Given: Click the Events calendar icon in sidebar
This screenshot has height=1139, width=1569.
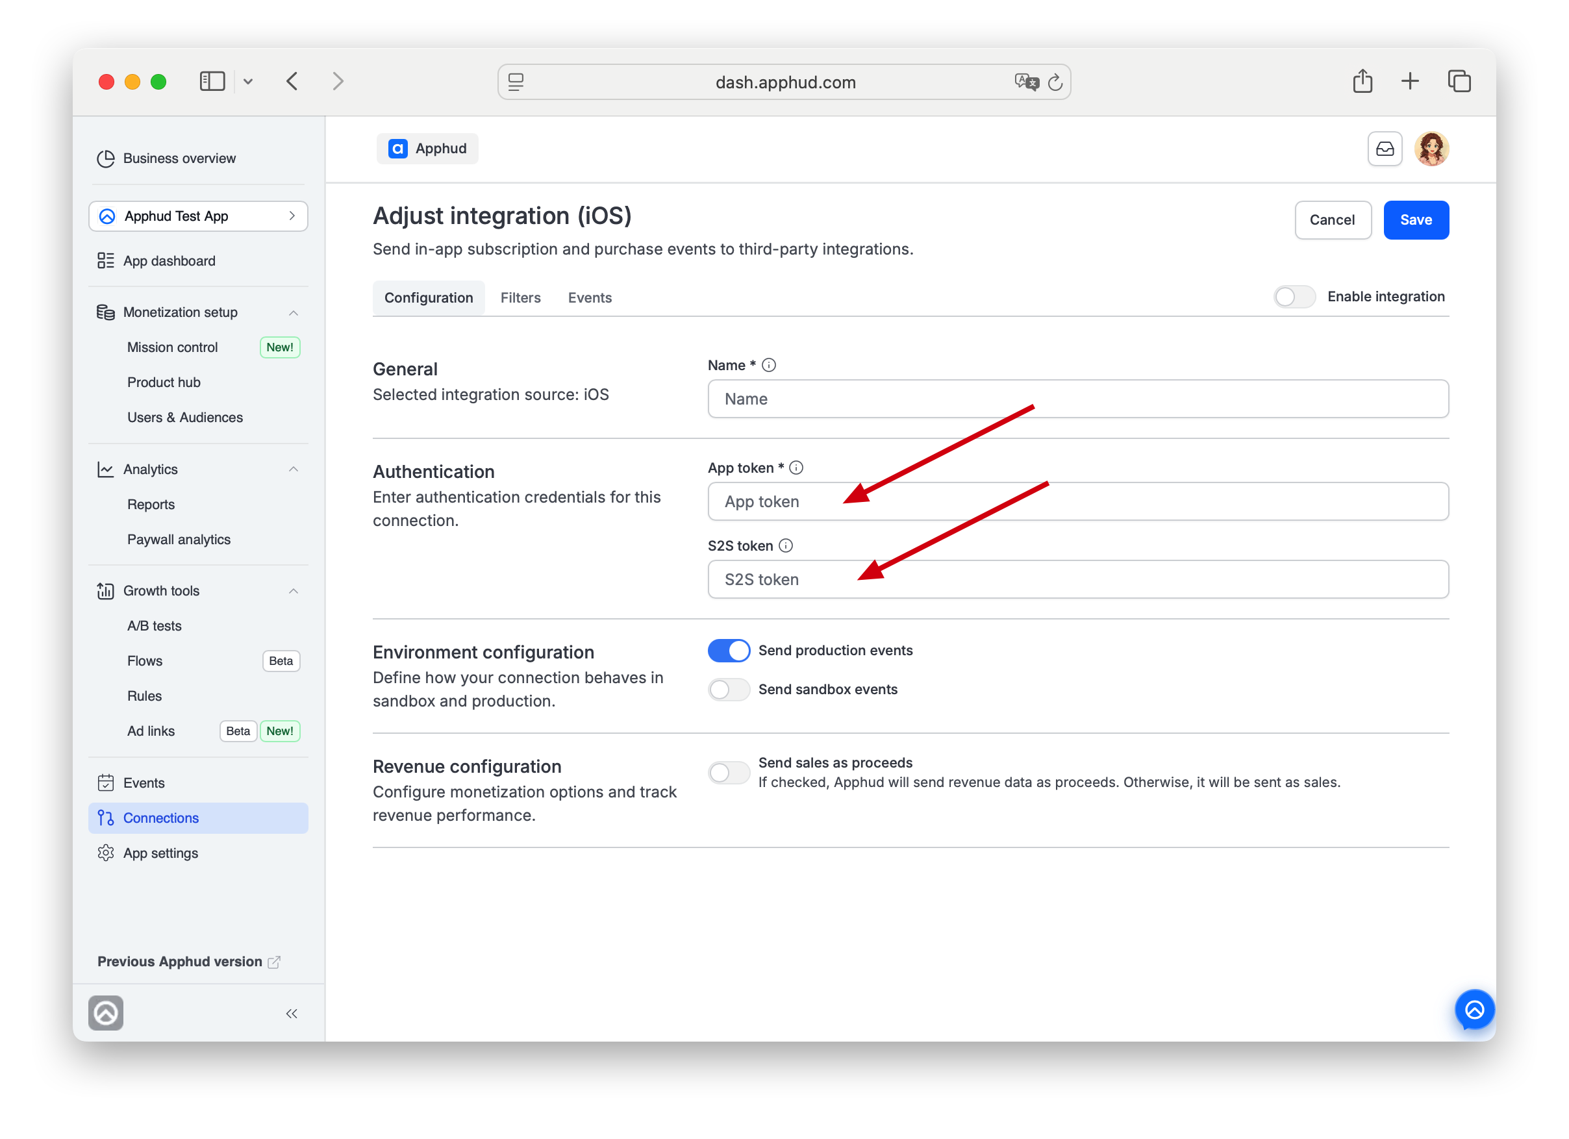Looking at the screenshot, I should click(x=106, y=784).
